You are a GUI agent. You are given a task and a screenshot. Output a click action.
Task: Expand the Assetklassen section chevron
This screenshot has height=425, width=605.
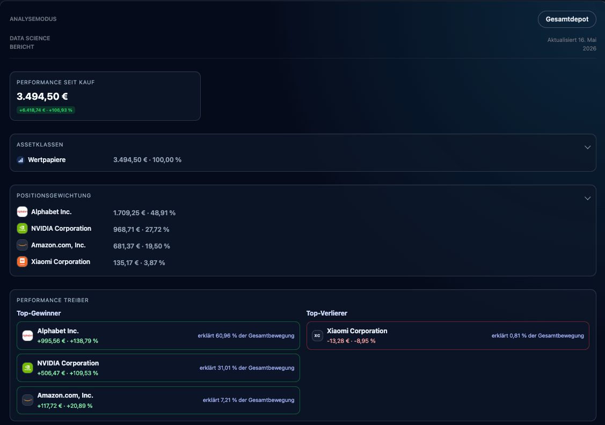587,148
